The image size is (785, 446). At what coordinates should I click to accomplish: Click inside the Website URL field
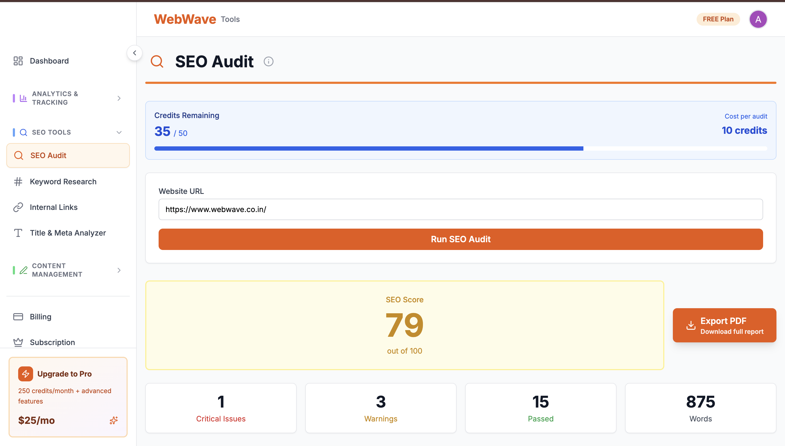tap(461, 209)
